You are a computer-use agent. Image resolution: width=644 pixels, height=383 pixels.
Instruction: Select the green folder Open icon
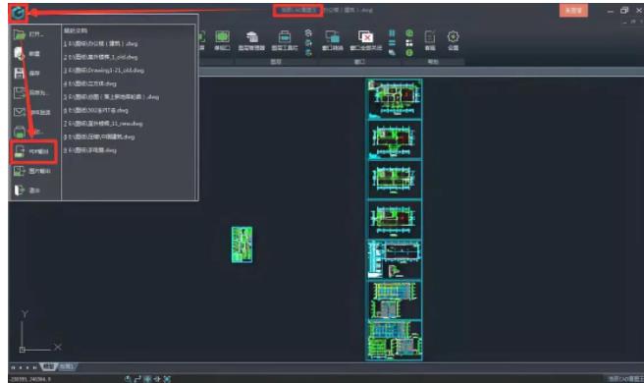click(20, 34)
